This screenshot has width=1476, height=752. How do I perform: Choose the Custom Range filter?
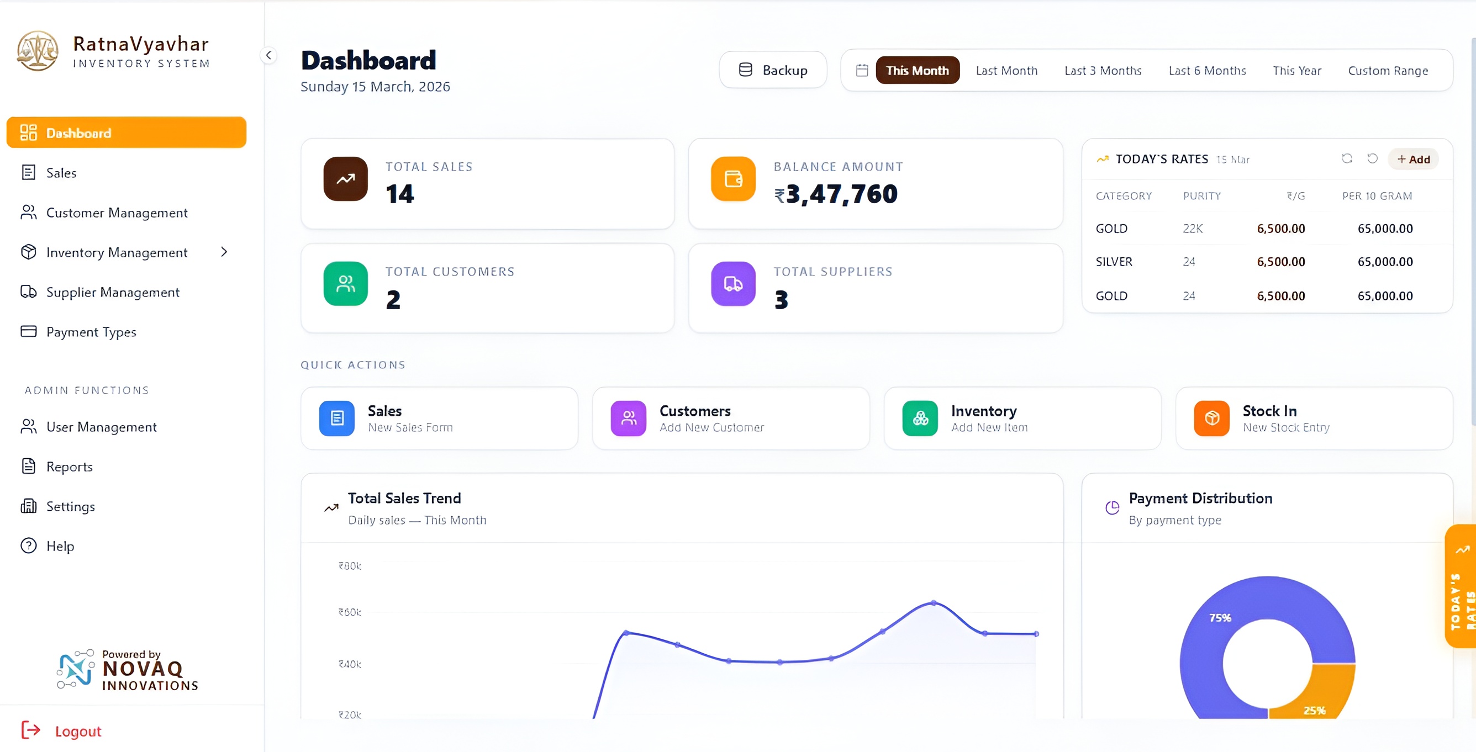1387,71
